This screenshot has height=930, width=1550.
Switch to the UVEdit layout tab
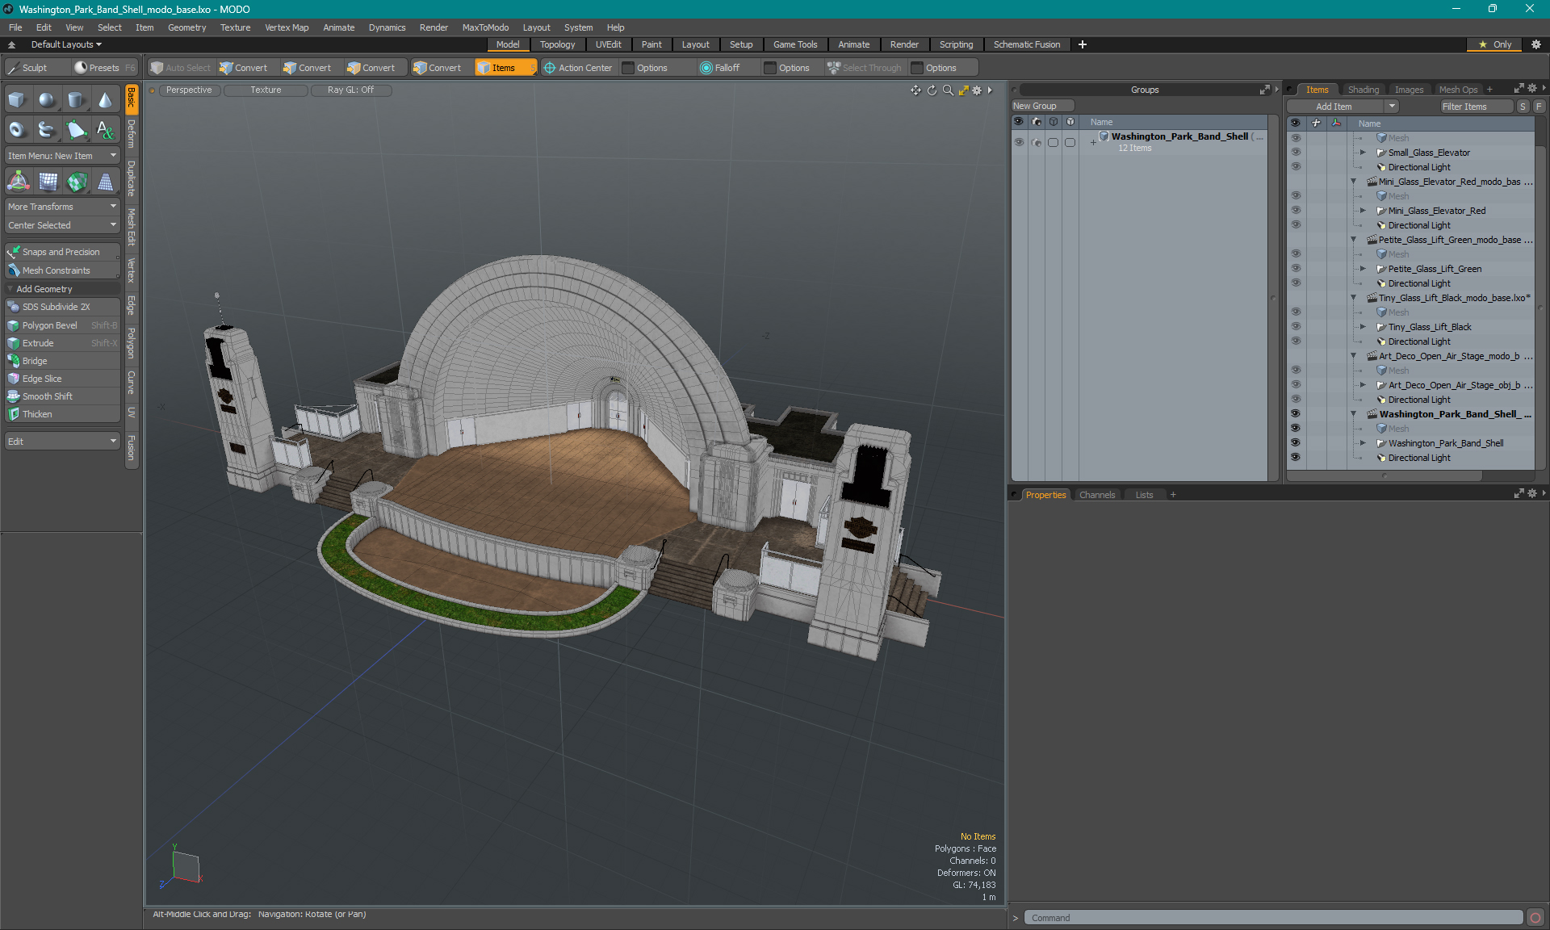608,44
